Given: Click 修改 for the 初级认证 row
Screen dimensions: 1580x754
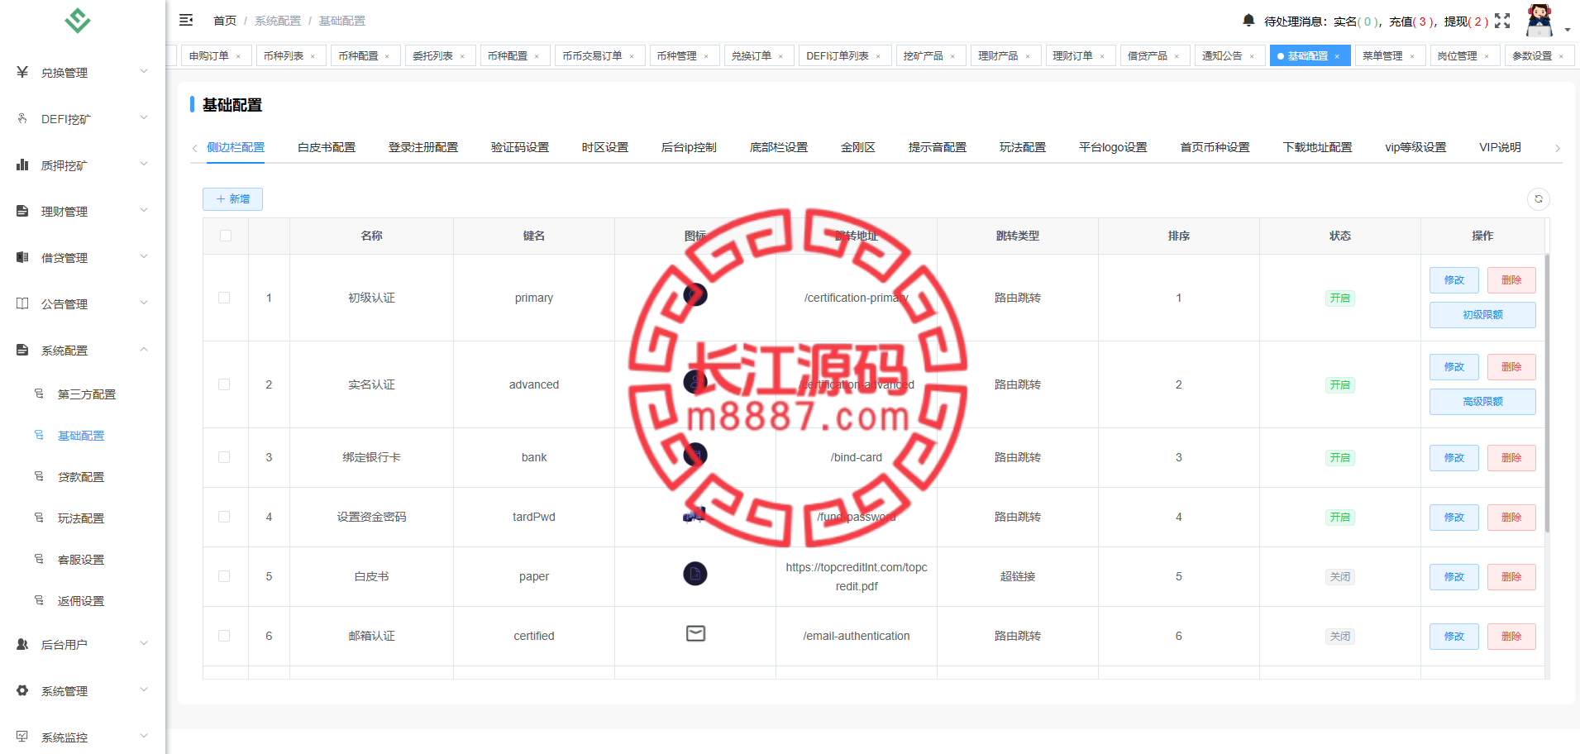Looking at the screenshot, I should click(x=1454, y=280).
